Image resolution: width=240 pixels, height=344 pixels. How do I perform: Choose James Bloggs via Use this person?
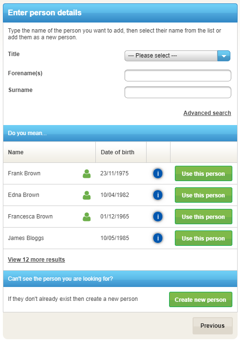click(204, 238)
